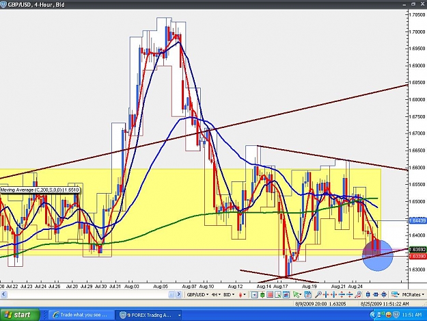The height and width of the screenshot is (321, 427).
Task: Click the MCRates connection icon
Action: pyautogui.click(x=395, y=294)
